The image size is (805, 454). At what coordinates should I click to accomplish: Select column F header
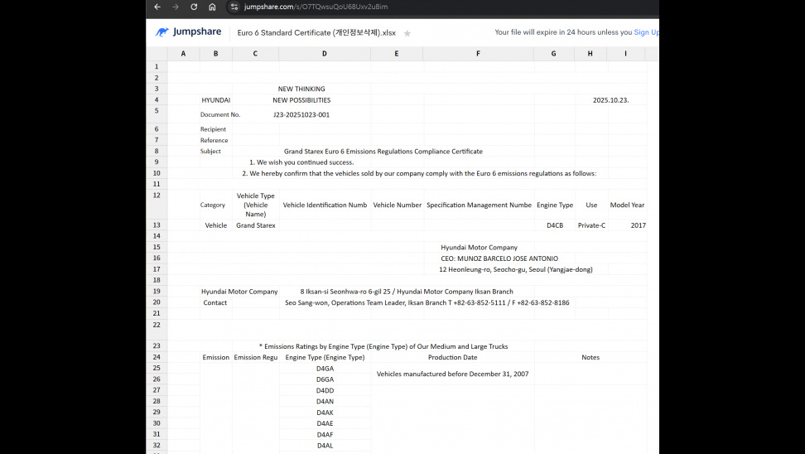(478, 54)
